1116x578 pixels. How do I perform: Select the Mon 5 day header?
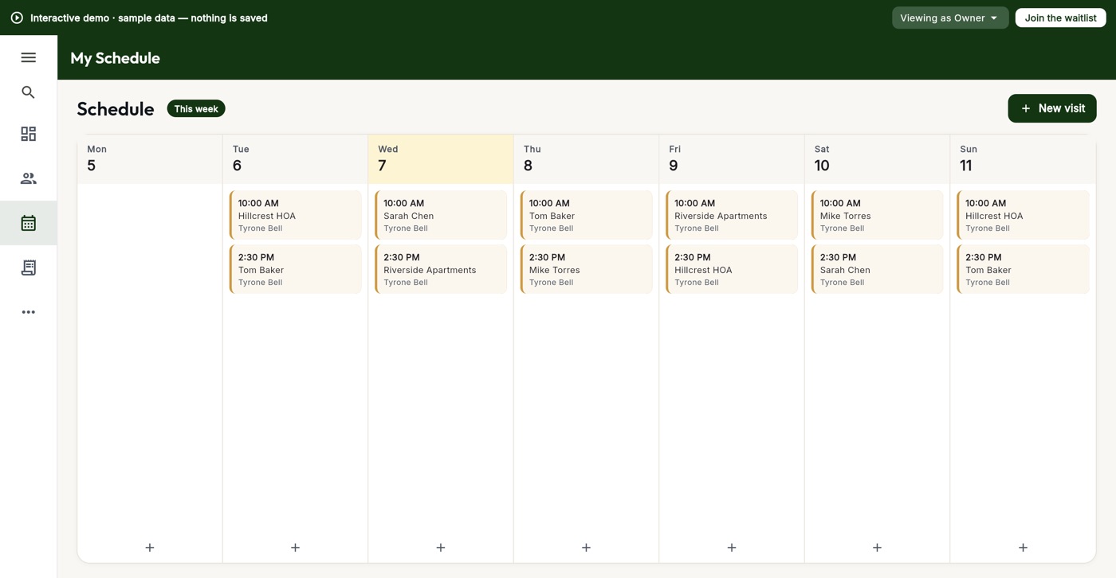150,159
